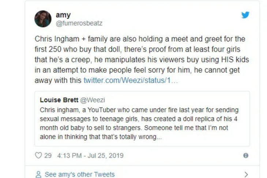Open amy's profile picture
The height and width of the screenshot is (178, 267).
[43, 19]
